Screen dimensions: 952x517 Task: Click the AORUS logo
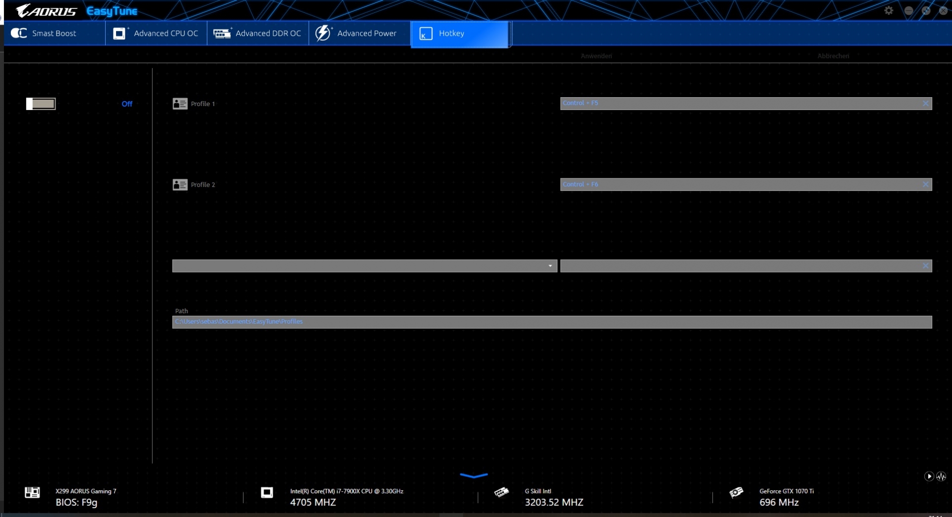click(46, 10)
